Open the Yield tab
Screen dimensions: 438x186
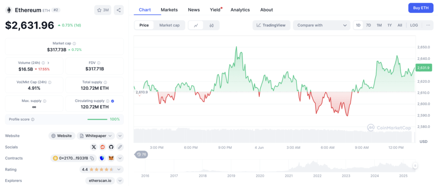point(216,10)
